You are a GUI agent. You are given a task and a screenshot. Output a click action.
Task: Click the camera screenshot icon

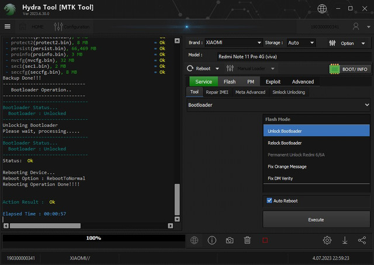coord(230,240)
